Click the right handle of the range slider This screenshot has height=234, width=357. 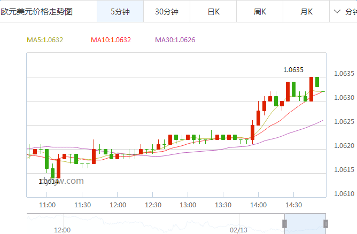click(x=325, y=224)
